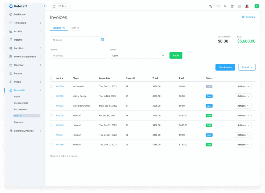Open the help question icon in header
The height and width of the screenshot is (193, 265).
point(218,6)
